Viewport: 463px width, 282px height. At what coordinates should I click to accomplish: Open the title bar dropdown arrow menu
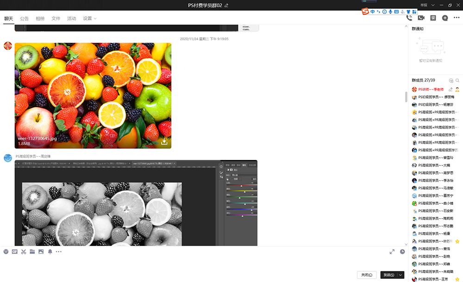[x=433, y=5]
